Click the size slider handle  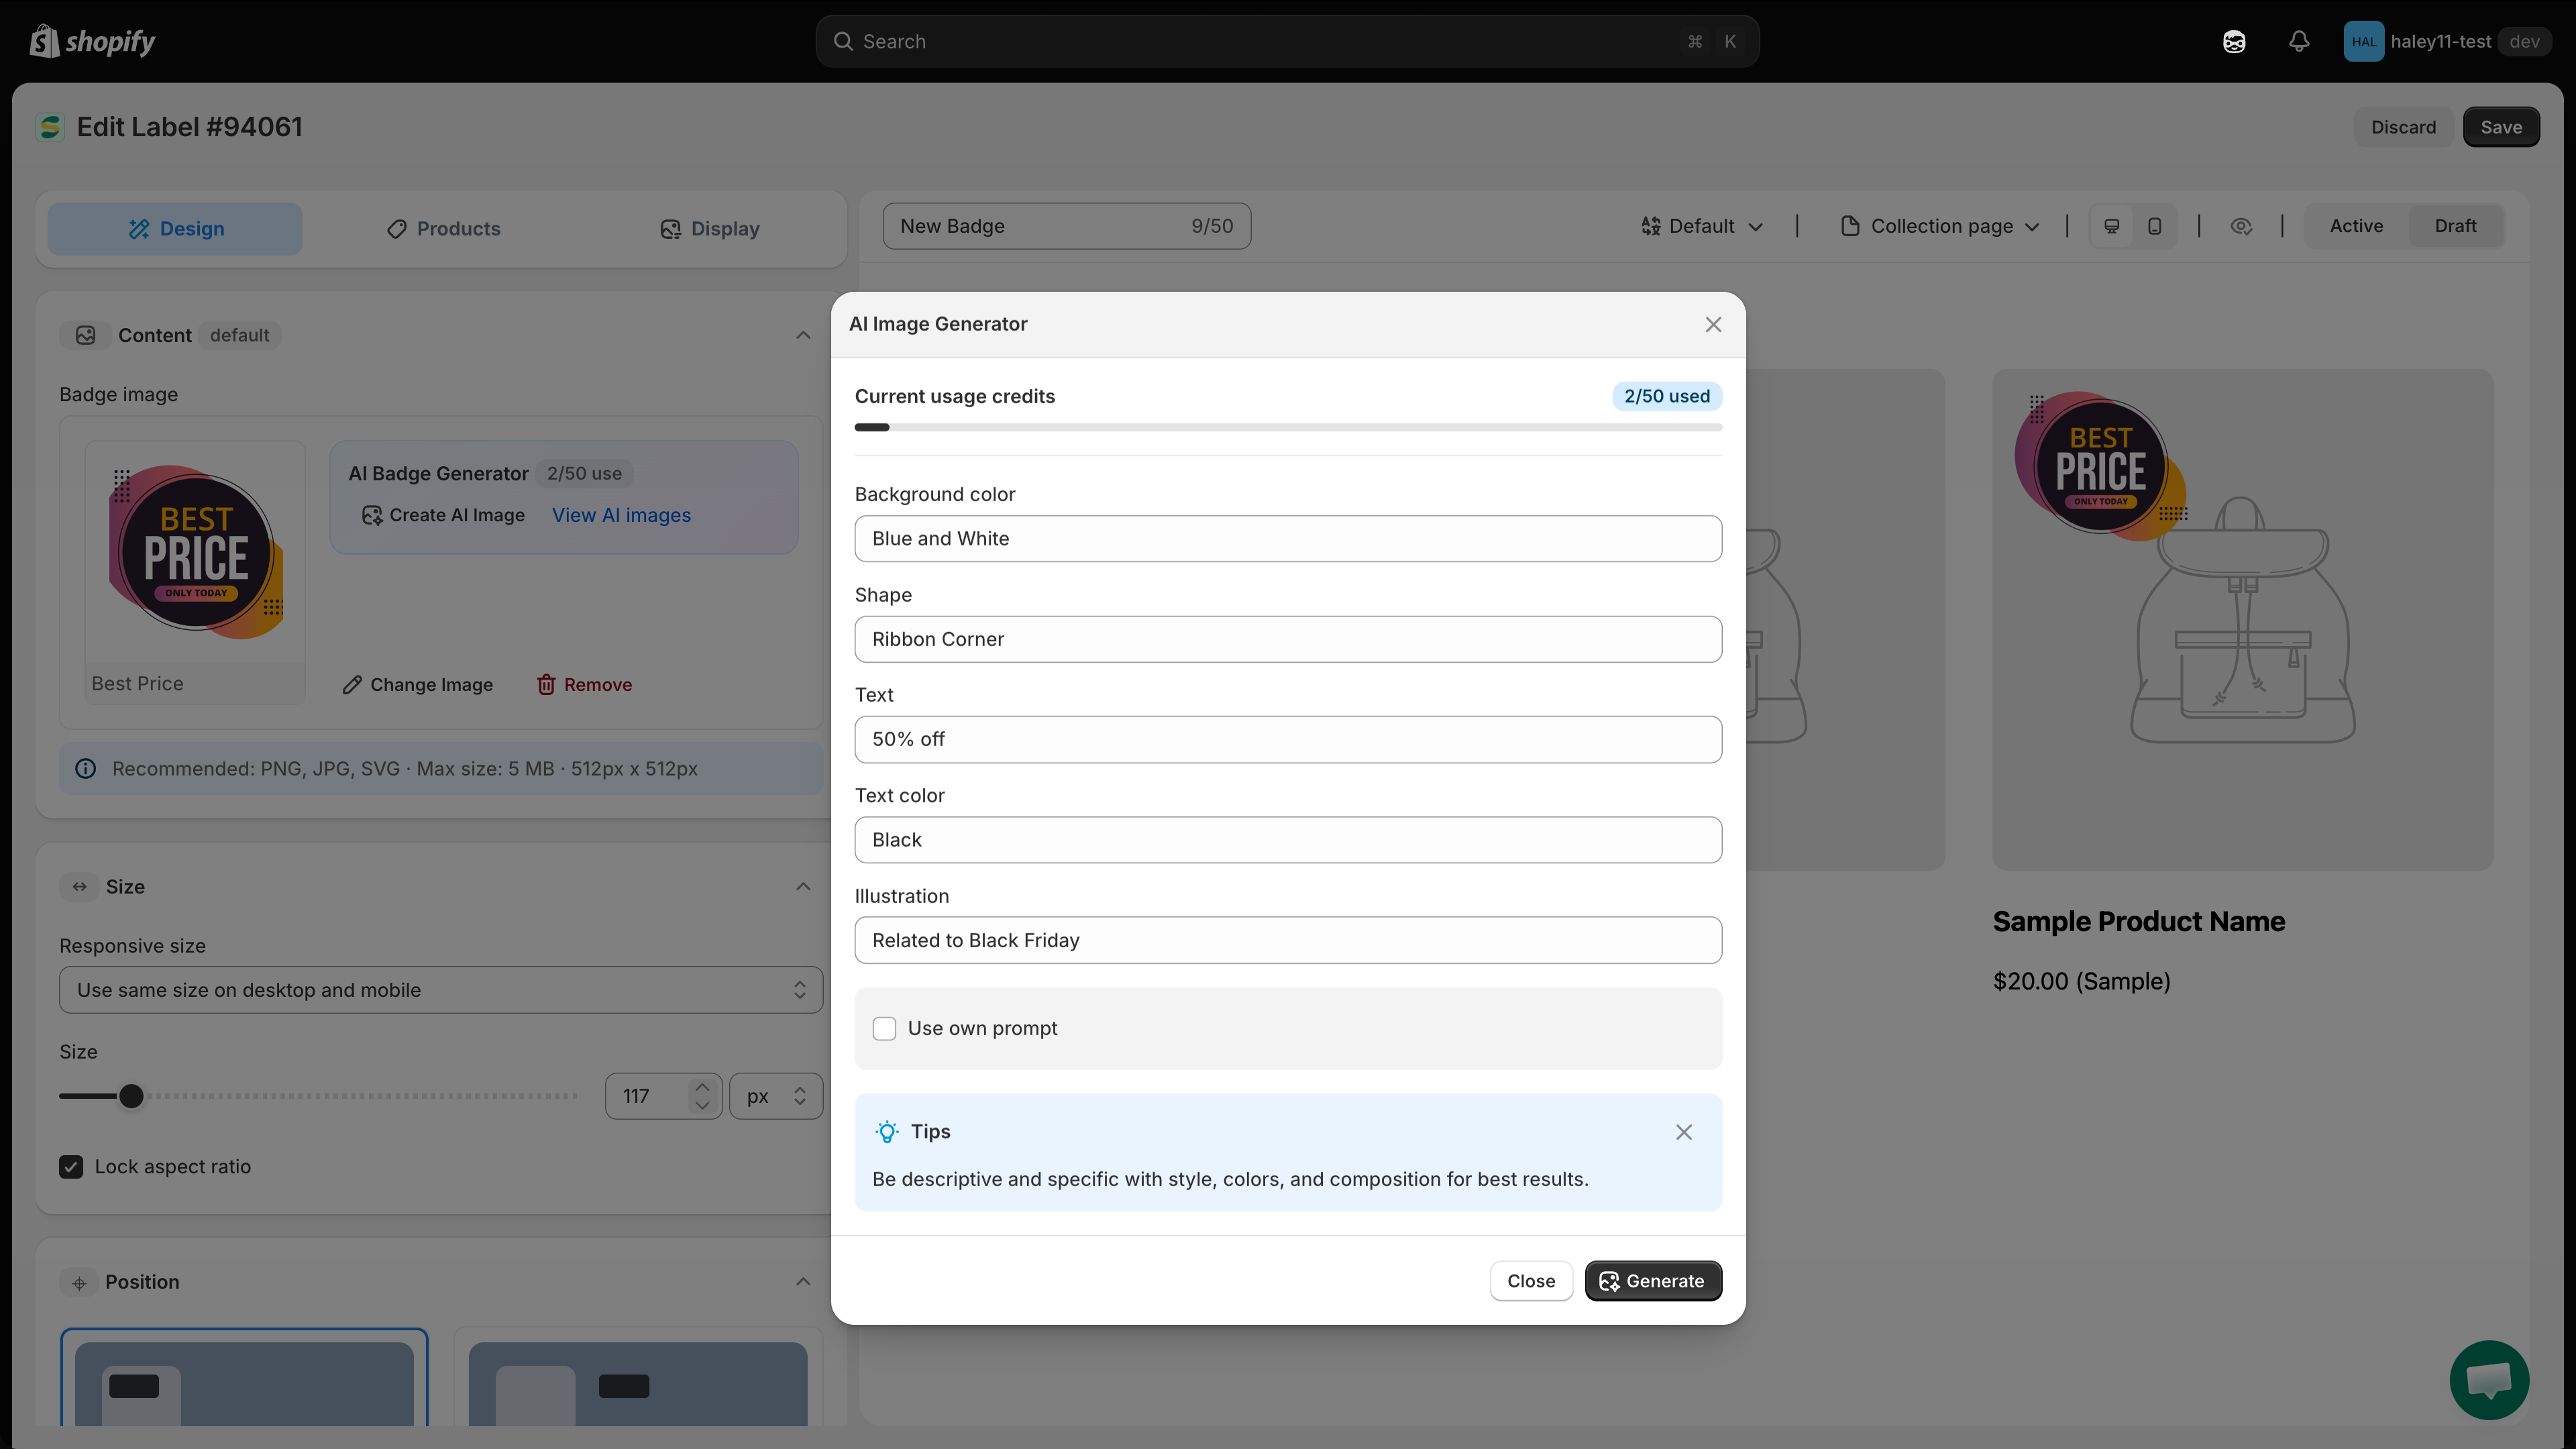(131, 1096)
